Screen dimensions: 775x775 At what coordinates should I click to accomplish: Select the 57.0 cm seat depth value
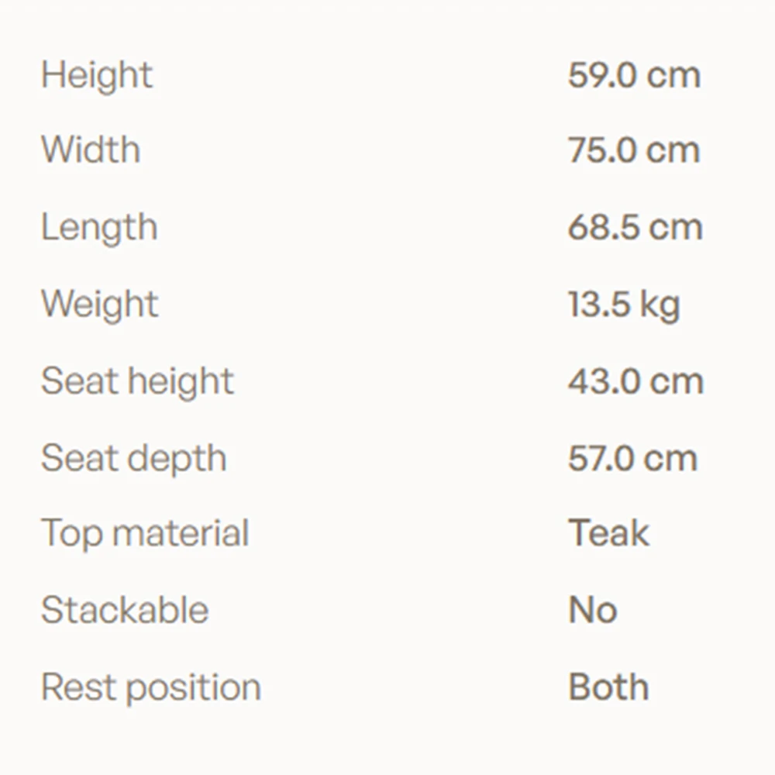tap(632, 459)
